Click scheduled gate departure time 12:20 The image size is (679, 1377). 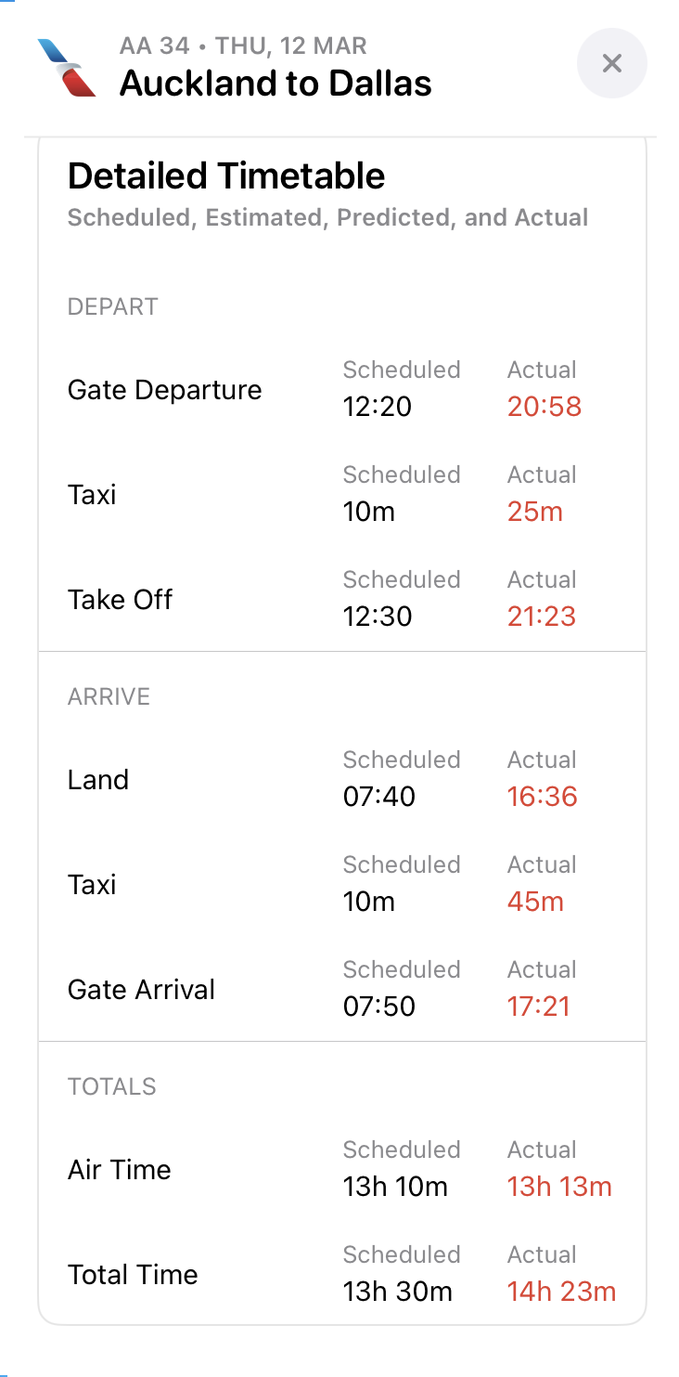pos(377,407)
